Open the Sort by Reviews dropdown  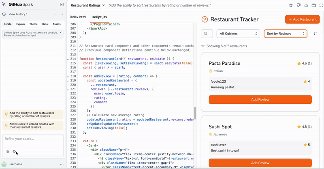(286, 34)
